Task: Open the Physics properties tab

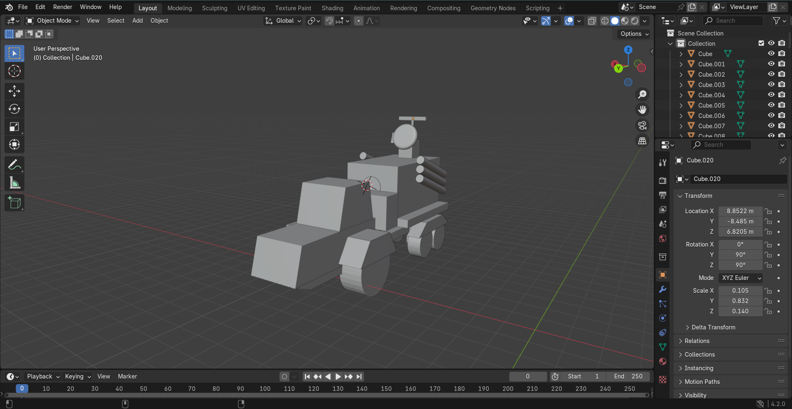Action: click(662, 318)
